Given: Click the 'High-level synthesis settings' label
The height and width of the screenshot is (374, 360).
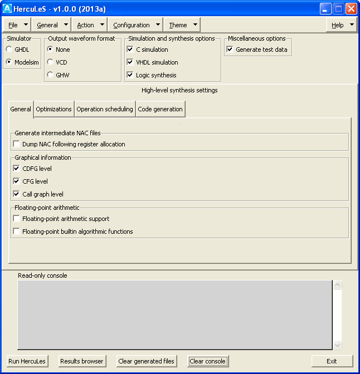Looking at the screenshot, I should 179,90.
